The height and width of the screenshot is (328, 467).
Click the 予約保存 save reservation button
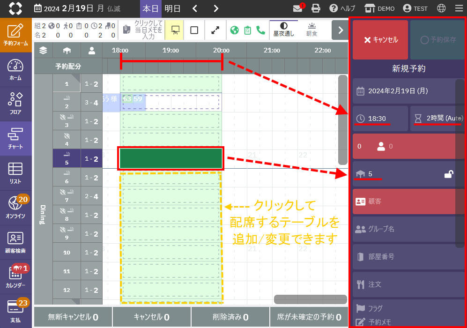point(437,40)
